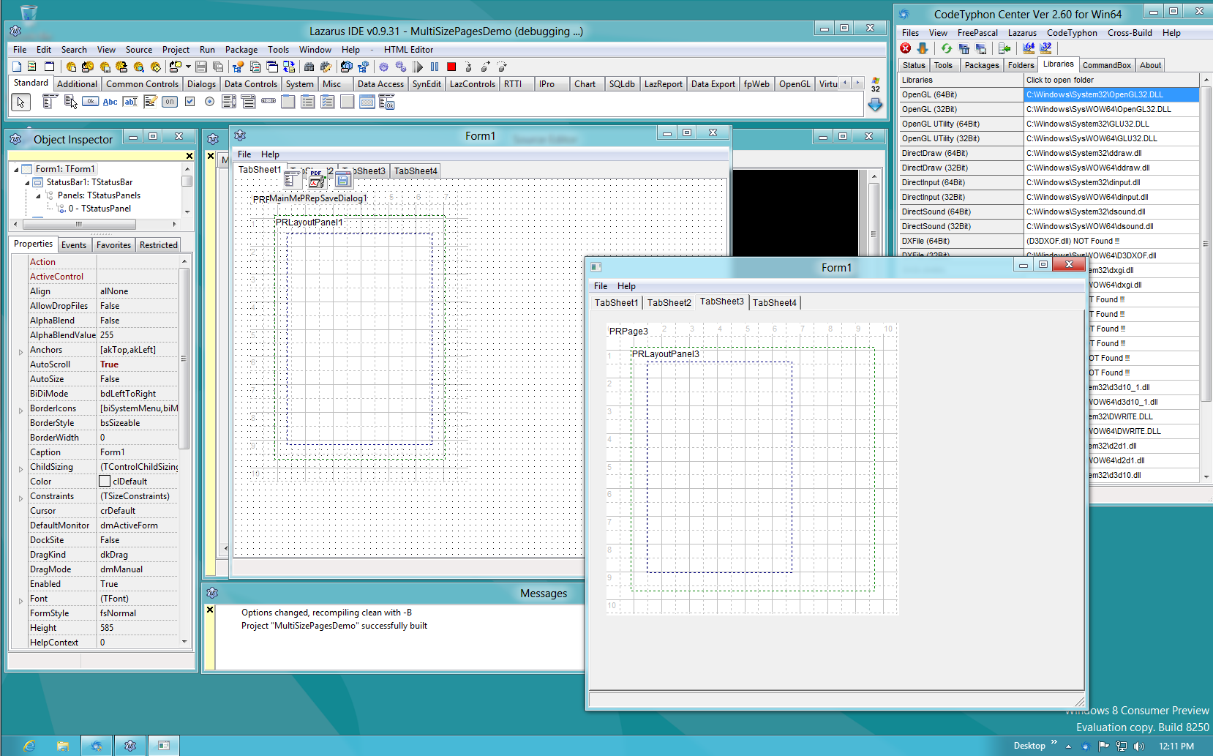Select the TMemo component in the palette
The height and width of the screenshot is (756, 1213).
pyautogui.click(x=150, y=102)
